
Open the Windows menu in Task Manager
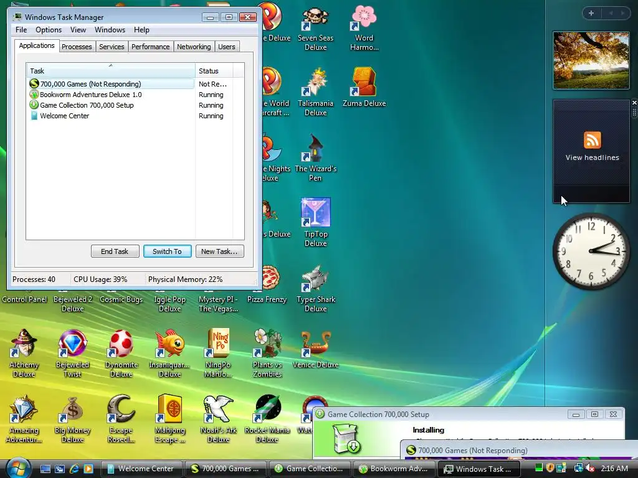click(x=110, y=30)
